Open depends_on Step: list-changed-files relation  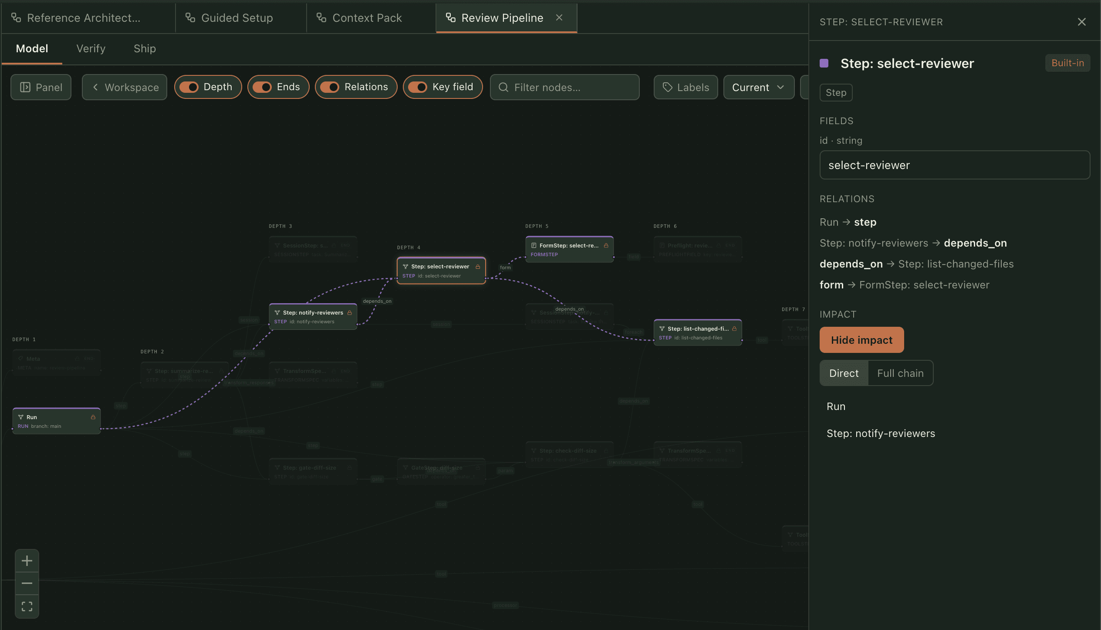917,264
